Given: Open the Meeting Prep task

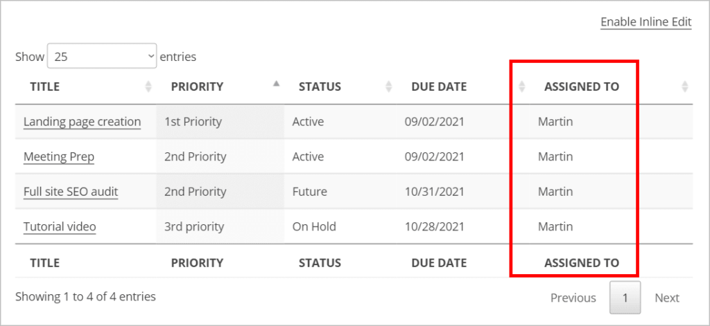Looking at the screenshot, I should tap(59, 157).
